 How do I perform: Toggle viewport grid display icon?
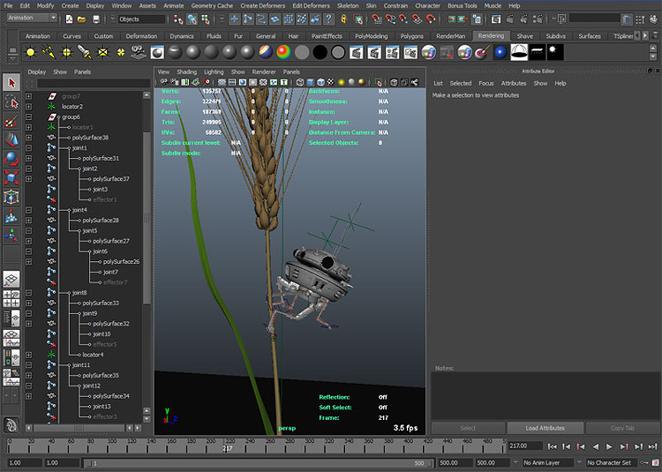click(222, 82)
